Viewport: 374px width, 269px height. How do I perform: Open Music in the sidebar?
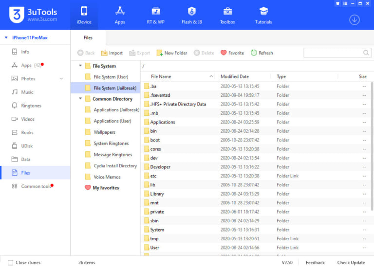pyautogui.click(x=35, y=92)
